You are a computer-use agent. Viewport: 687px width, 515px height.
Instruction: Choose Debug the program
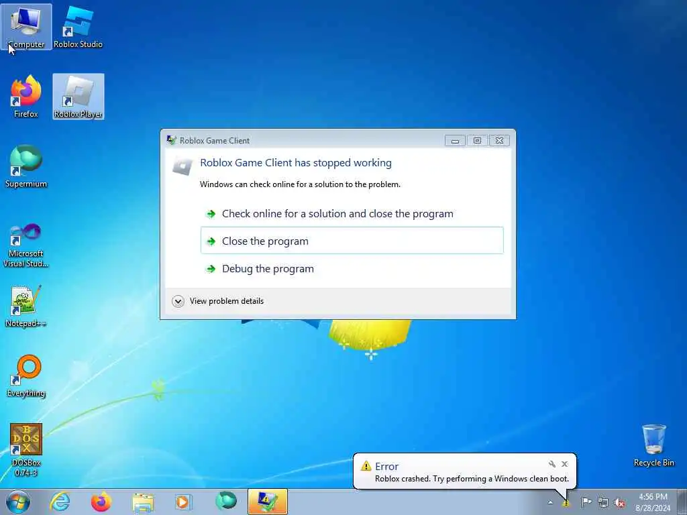(352, 268)
